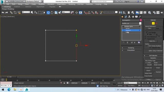Open the Modifiers menu
The image size is (164, 92).
pos(42,4)
